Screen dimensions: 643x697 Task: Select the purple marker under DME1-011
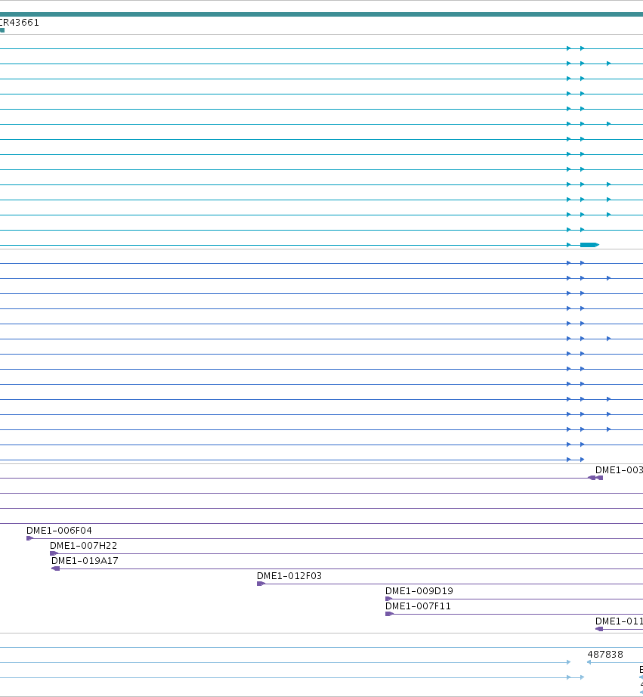599,629
